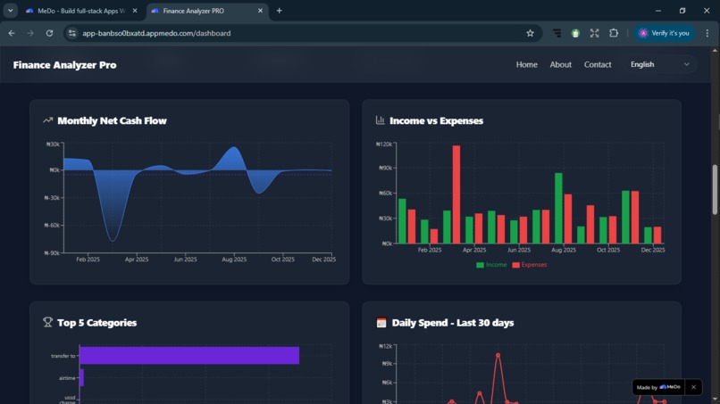The width and height of the screenshot is (720, 404).
Task: Click the Top 5 Categories heading
Action: (x=96, y=323)
